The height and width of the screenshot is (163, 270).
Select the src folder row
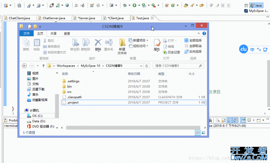click(x=134, y=92)
